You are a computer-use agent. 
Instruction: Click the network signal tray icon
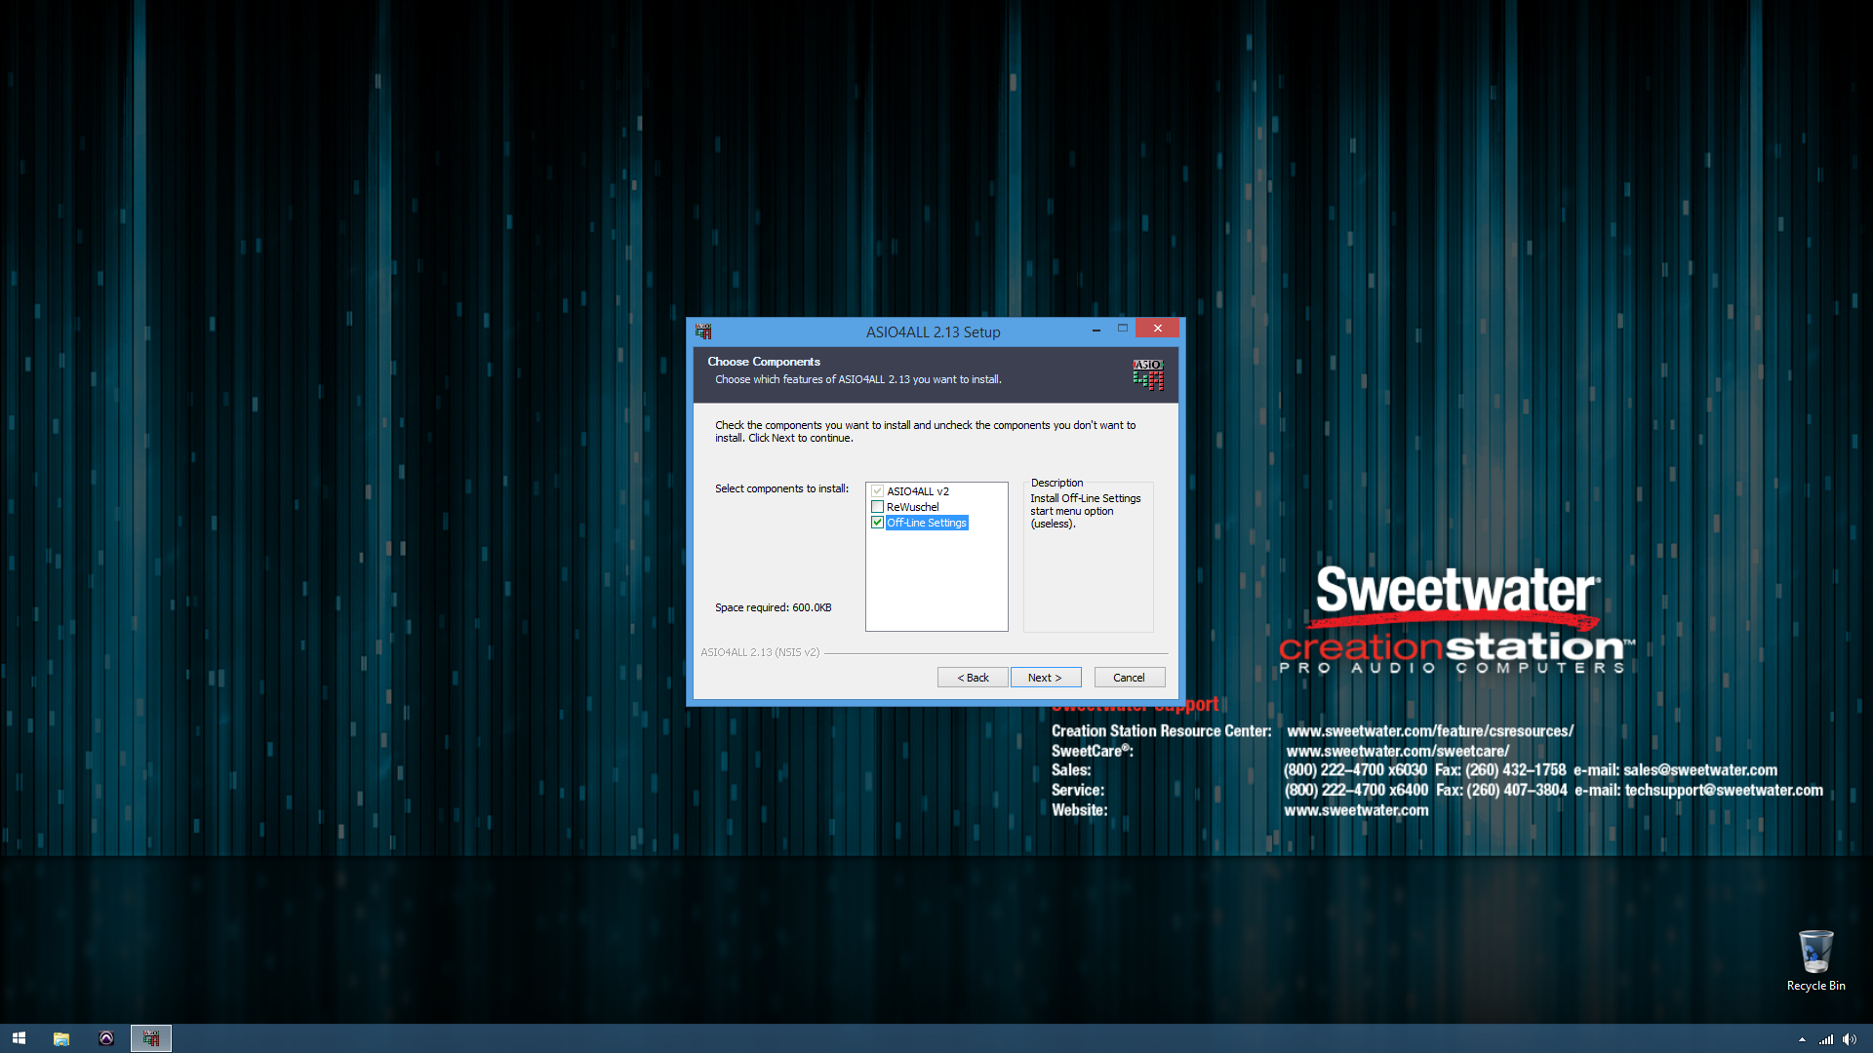click(x=1825, y=1039)
